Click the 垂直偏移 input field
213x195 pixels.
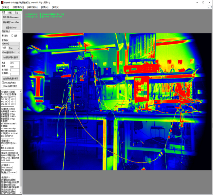15,74
